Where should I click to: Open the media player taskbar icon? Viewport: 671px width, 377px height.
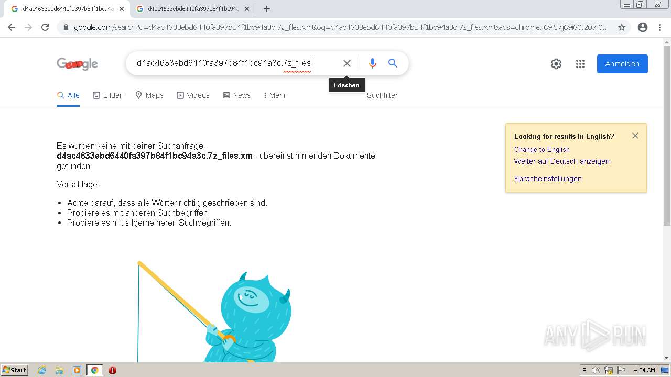click(77, 370)
